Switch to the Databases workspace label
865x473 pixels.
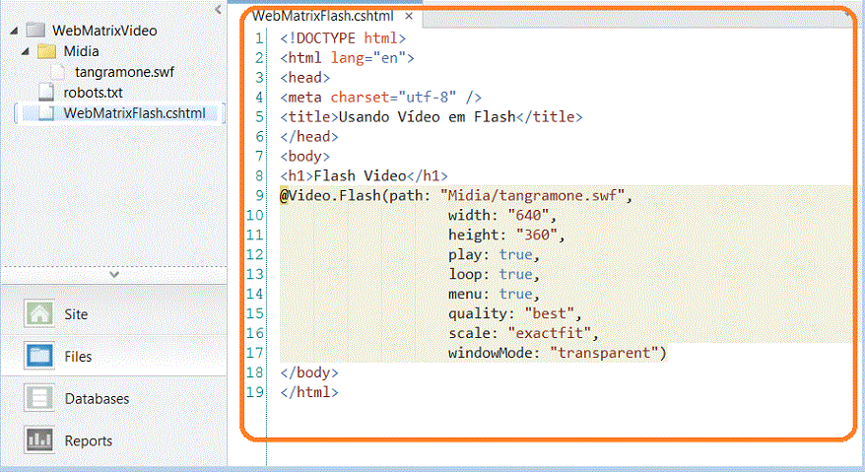tap(97, 398)
